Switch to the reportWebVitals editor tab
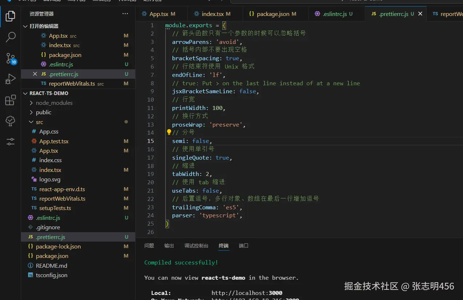Image resolution: width=463 pixels, height=300 pixels. [445, 14]
